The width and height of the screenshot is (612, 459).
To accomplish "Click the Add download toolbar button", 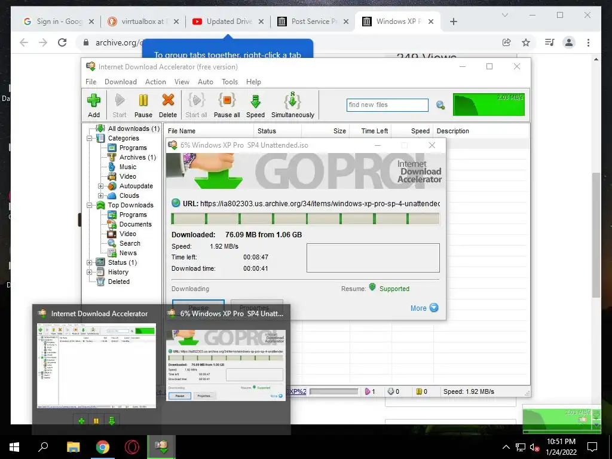I will (x=94, y=105).
